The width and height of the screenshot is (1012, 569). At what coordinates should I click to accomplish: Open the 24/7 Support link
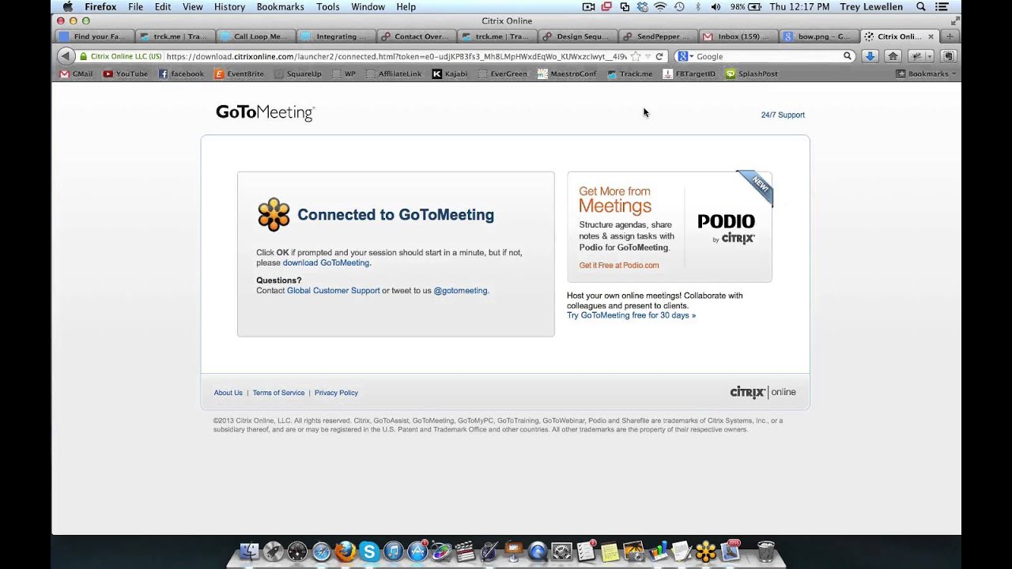pos(783,115)
